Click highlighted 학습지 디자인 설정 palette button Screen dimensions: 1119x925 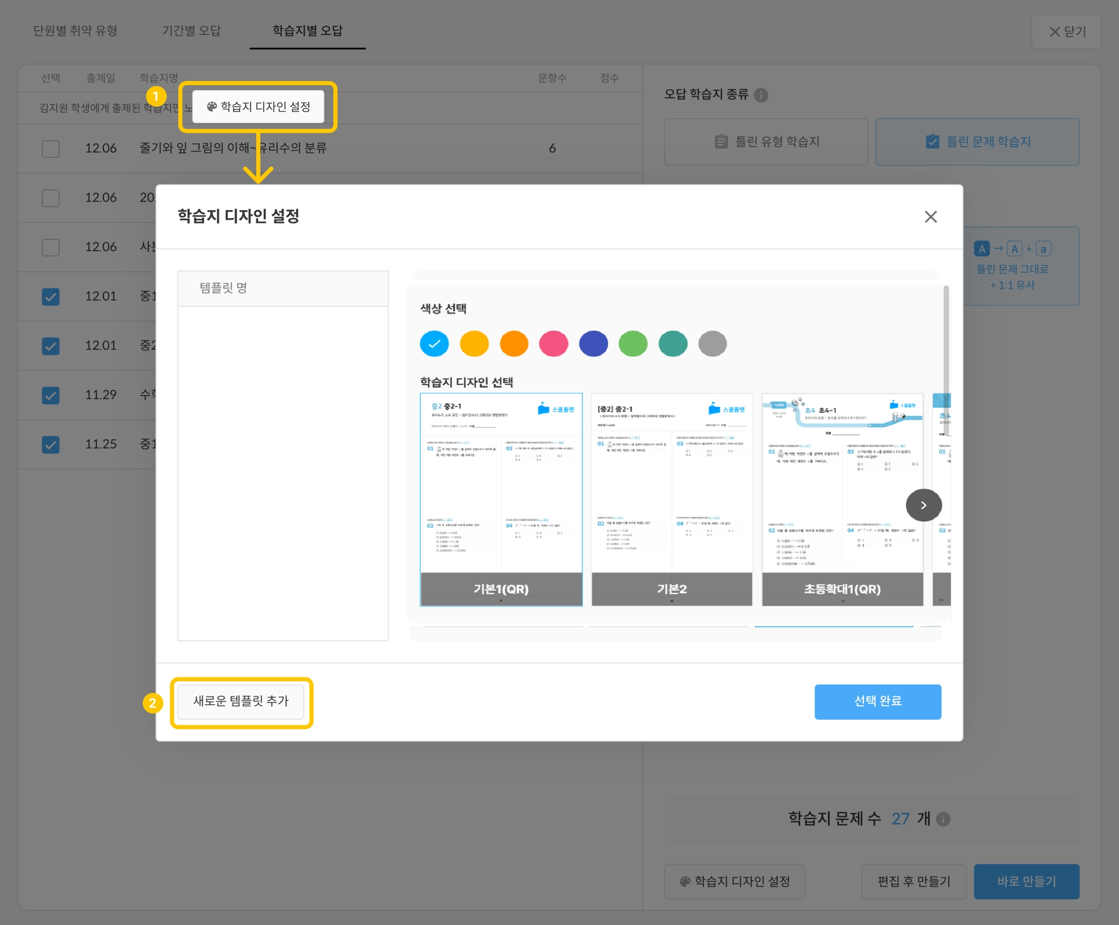[258, 107]
